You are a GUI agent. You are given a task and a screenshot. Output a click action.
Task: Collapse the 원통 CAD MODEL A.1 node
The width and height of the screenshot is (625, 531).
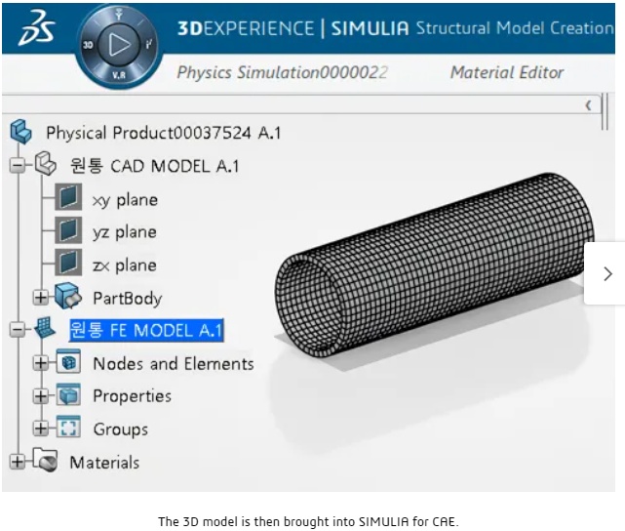18,165
